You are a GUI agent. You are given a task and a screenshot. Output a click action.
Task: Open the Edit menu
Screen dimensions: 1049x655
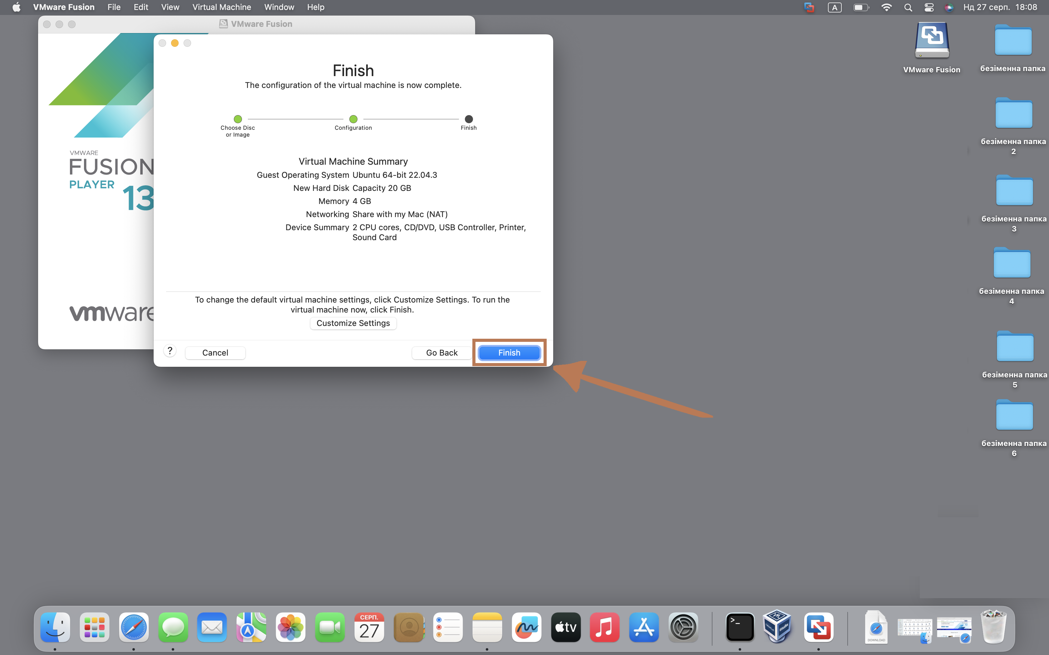click(141, 7)
